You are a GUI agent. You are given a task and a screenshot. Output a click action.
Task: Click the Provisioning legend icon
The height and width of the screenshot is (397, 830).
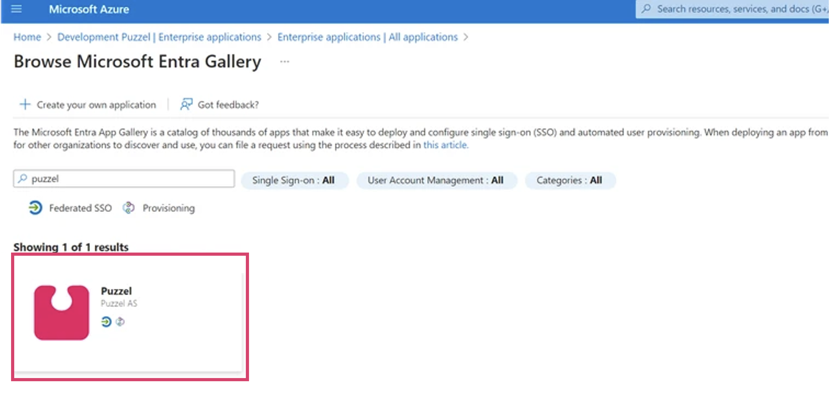[128, 208]
